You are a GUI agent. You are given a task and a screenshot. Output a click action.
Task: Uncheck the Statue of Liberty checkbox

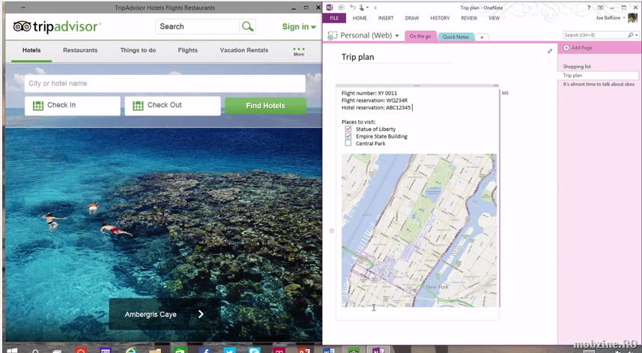pyautogui.click(x=348, y=129)
